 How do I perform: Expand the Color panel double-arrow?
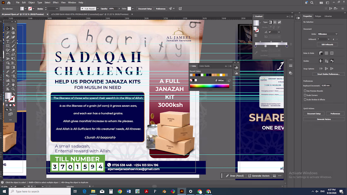tap(226, 66)
